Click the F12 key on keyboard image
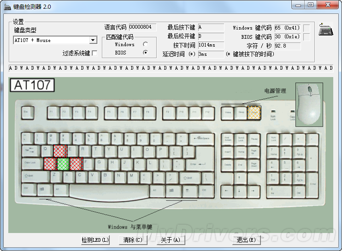342x251 pixels. 208,113
